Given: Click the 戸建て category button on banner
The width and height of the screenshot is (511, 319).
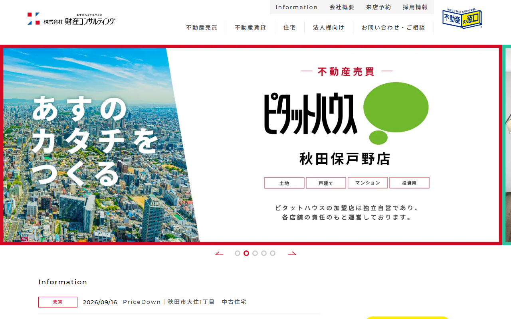Looking at the screenshot, I should 326,183.
